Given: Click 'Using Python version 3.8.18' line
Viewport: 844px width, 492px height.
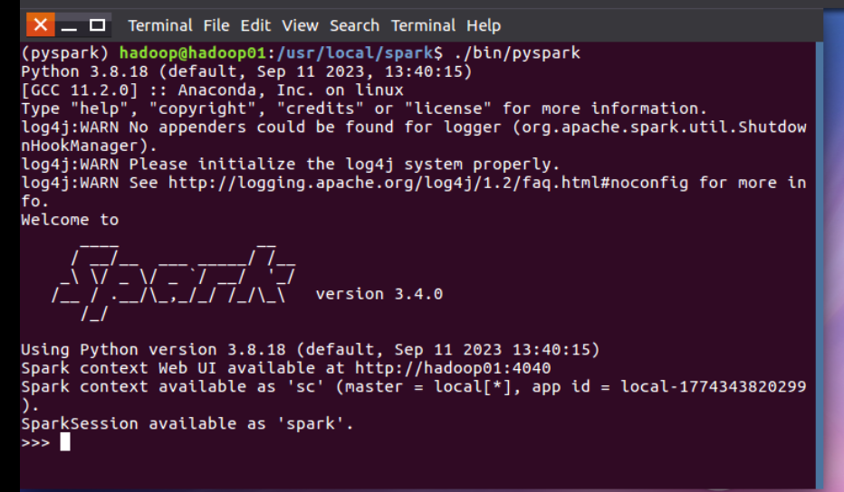Looking at the screenshot, I should click(x=310, y=349).
